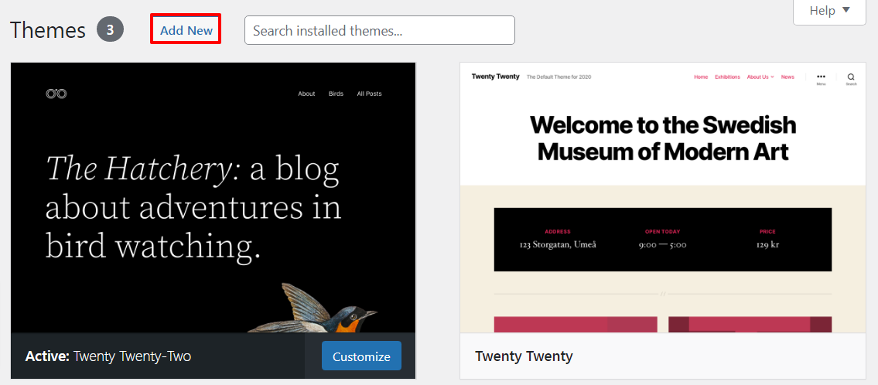
Task: Click the themes count badge showing 3
Action: pos(111,30)
